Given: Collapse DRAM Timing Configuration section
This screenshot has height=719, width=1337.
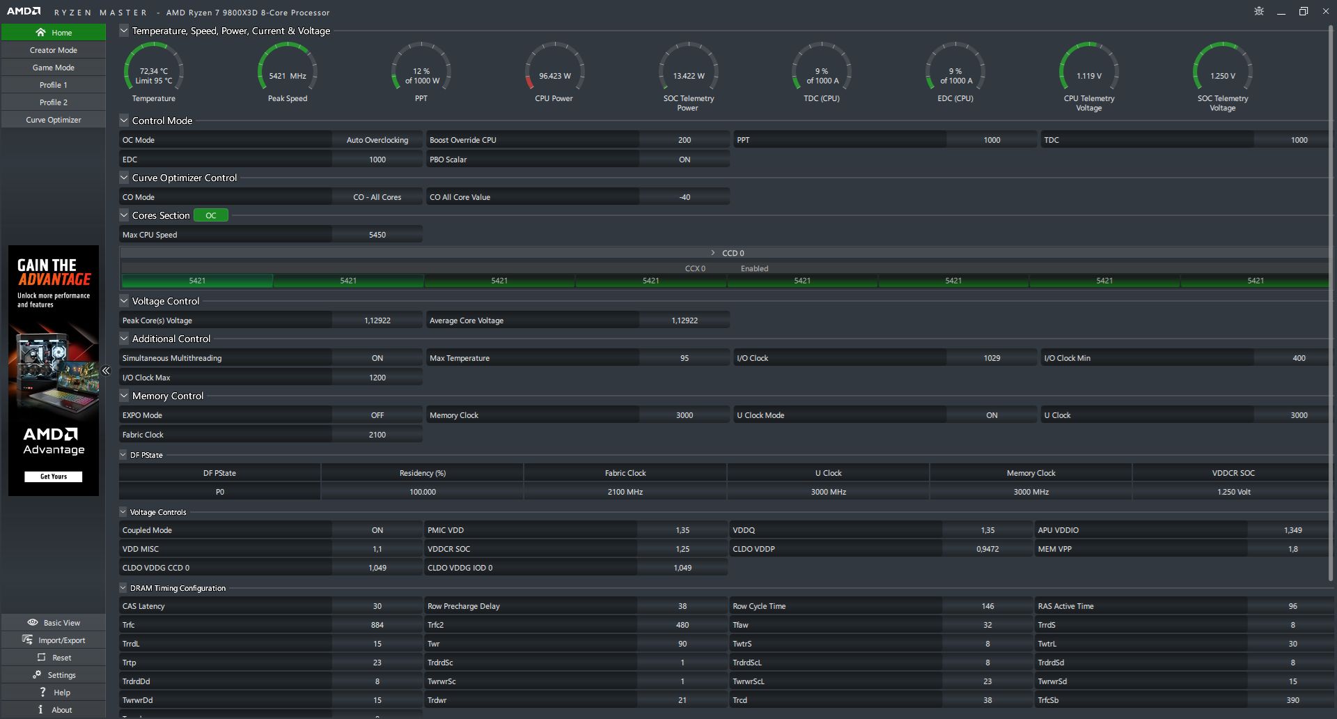Looking at the screenshot, I should pyautogui.click(x=123, y=587).
